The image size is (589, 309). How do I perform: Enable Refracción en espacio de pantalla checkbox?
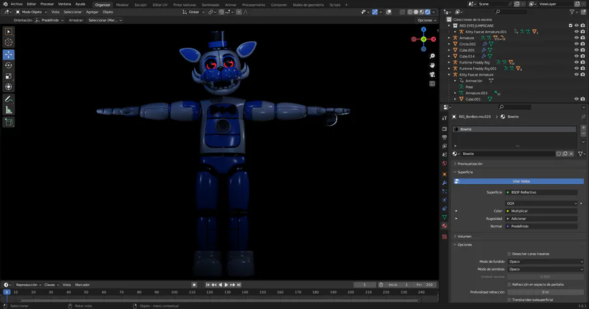point(509,284)
